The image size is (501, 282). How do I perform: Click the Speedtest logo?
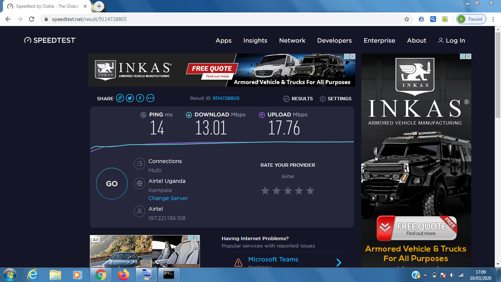coord(50,40)
